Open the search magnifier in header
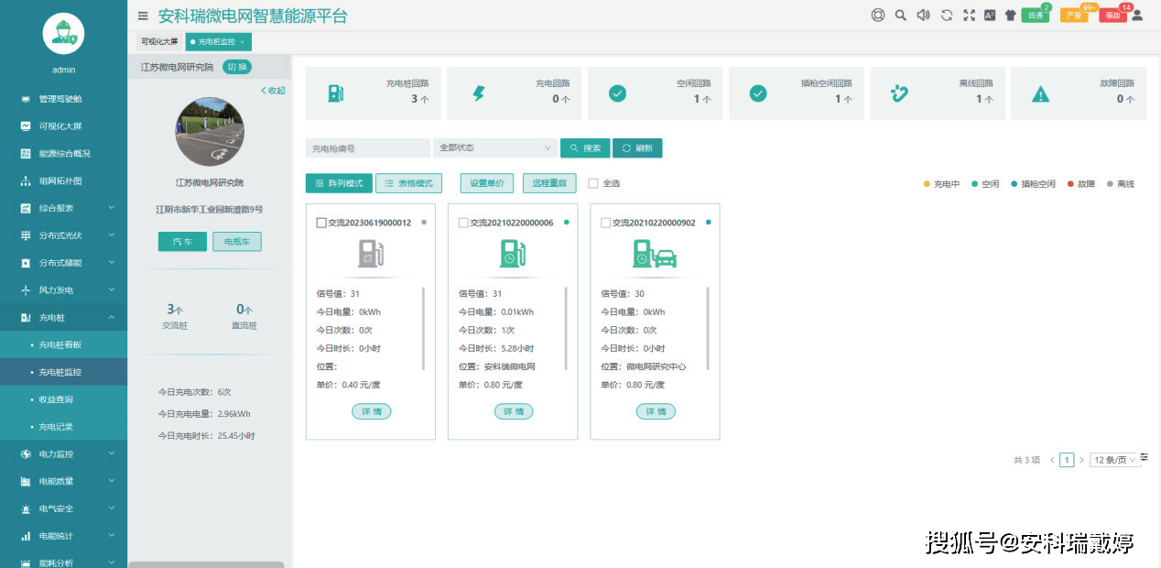Viewport: 1161px width, 568px height. (x=901, y=15)
